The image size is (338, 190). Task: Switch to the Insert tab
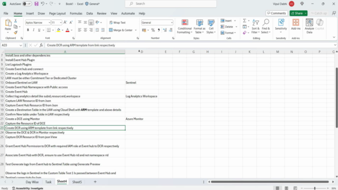pyautogui.click(x=30, y=13)
